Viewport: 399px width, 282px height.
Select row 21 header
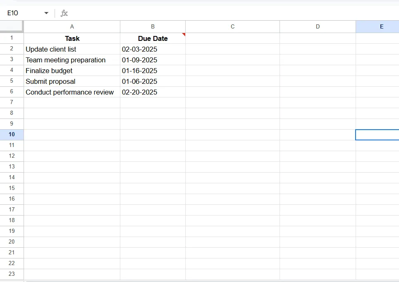click(12, 253)
